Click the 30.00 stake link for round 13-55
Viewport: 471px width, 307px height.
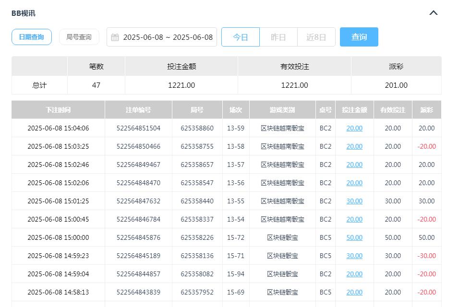click(x=354, y=201)
